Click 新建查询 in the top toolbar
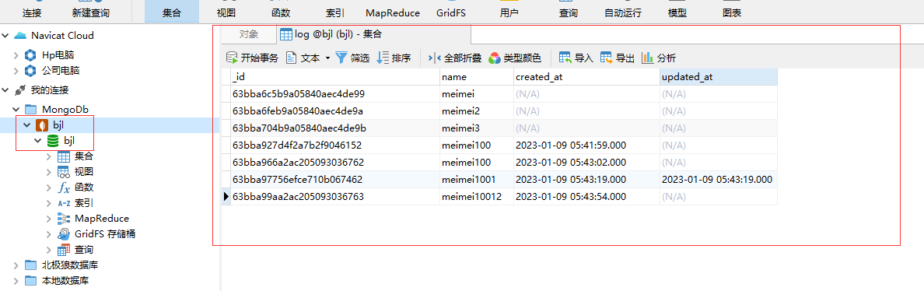Viewport: 924px width, 291px height. pyautogui.click(x=91, y=12)
